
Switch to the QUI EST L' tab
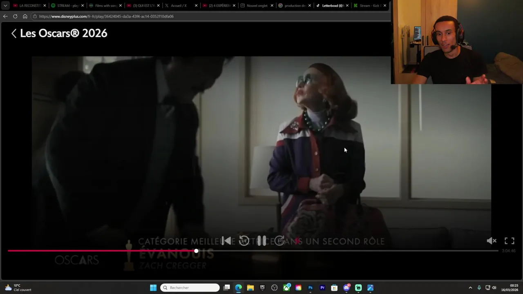coord(143,6)
